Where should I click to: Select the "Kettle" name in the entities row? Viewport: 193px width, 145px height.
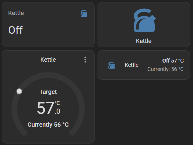pos(132,65)
